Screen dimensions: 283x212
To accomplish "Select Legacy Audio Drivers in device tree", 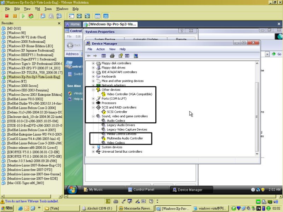I will [x=121, y=125].
